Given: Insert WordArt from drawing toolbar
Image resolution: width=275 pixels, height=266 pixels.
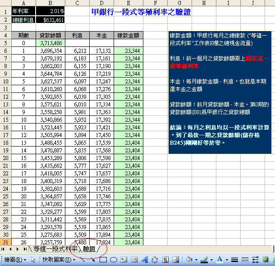Looking at the screenshot, I should point(145,260).
